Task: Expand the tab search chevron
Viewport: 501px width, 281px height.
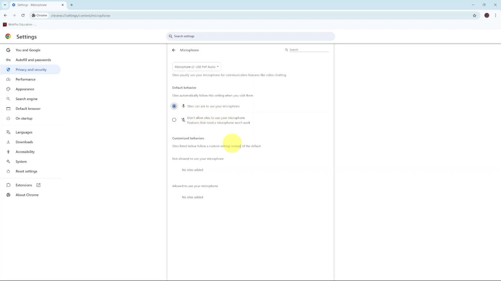Action: point(5,5)
